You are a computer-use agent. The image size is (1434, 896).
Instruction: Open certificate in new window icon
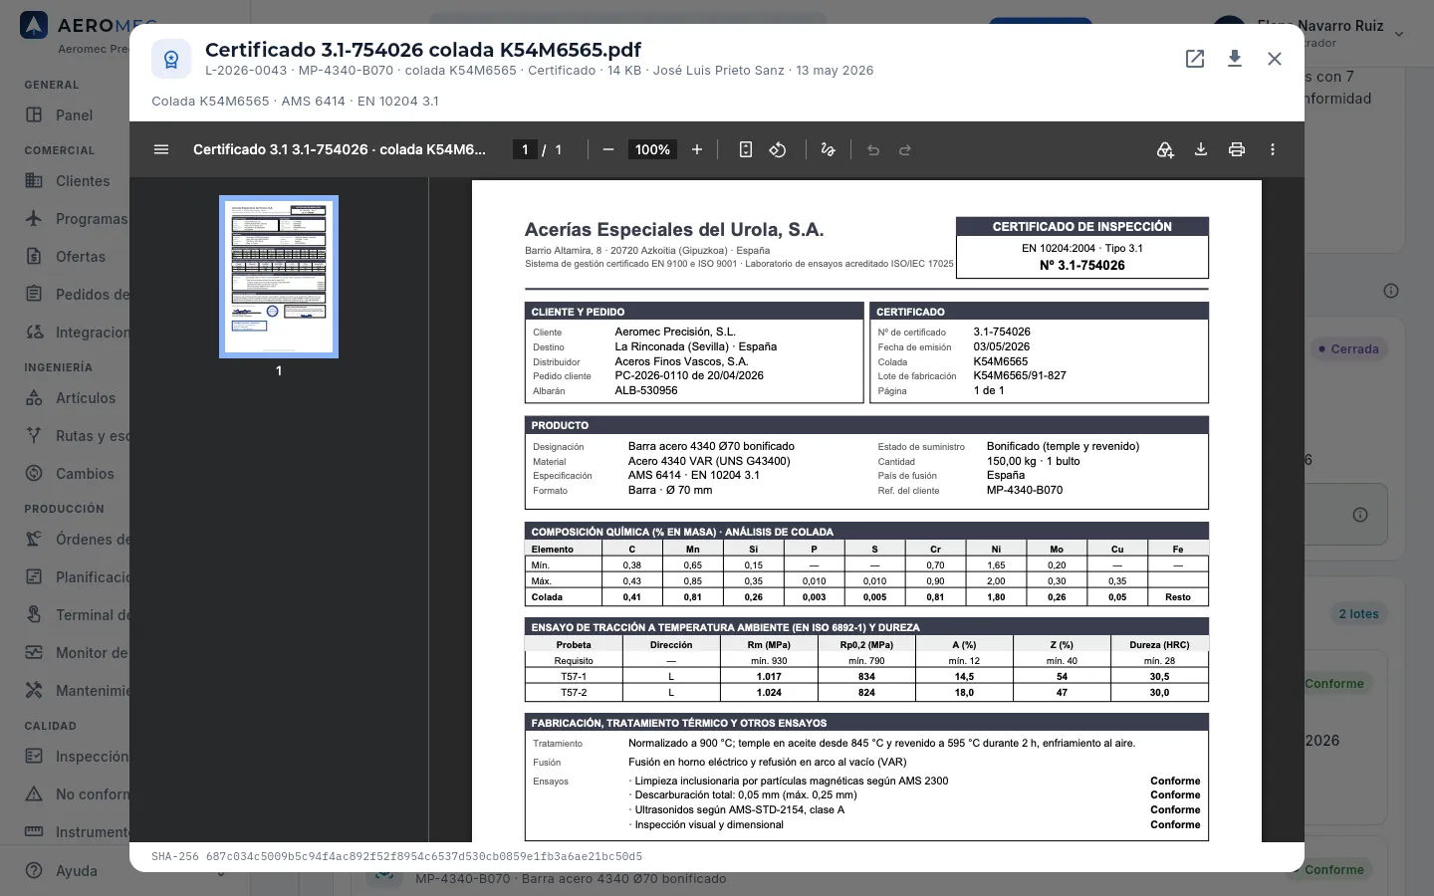tap(1195, 59)
